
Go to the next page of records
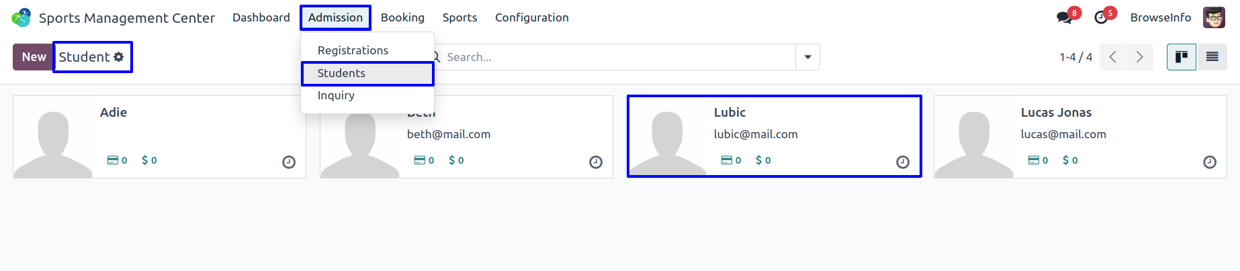point(1139,57)
